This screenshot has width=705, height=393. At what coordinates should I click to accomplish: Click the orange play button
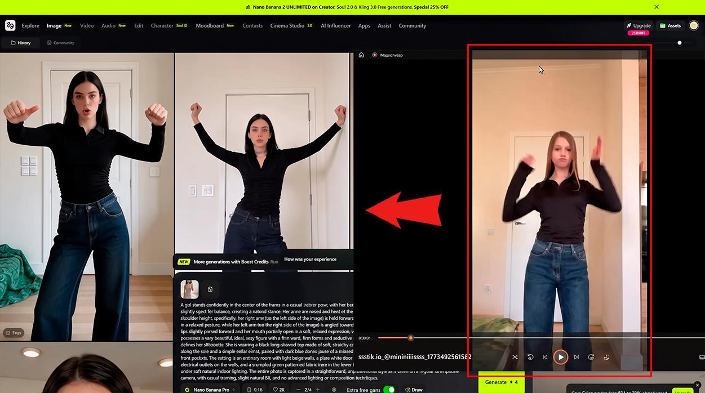[x=560, y=357]
